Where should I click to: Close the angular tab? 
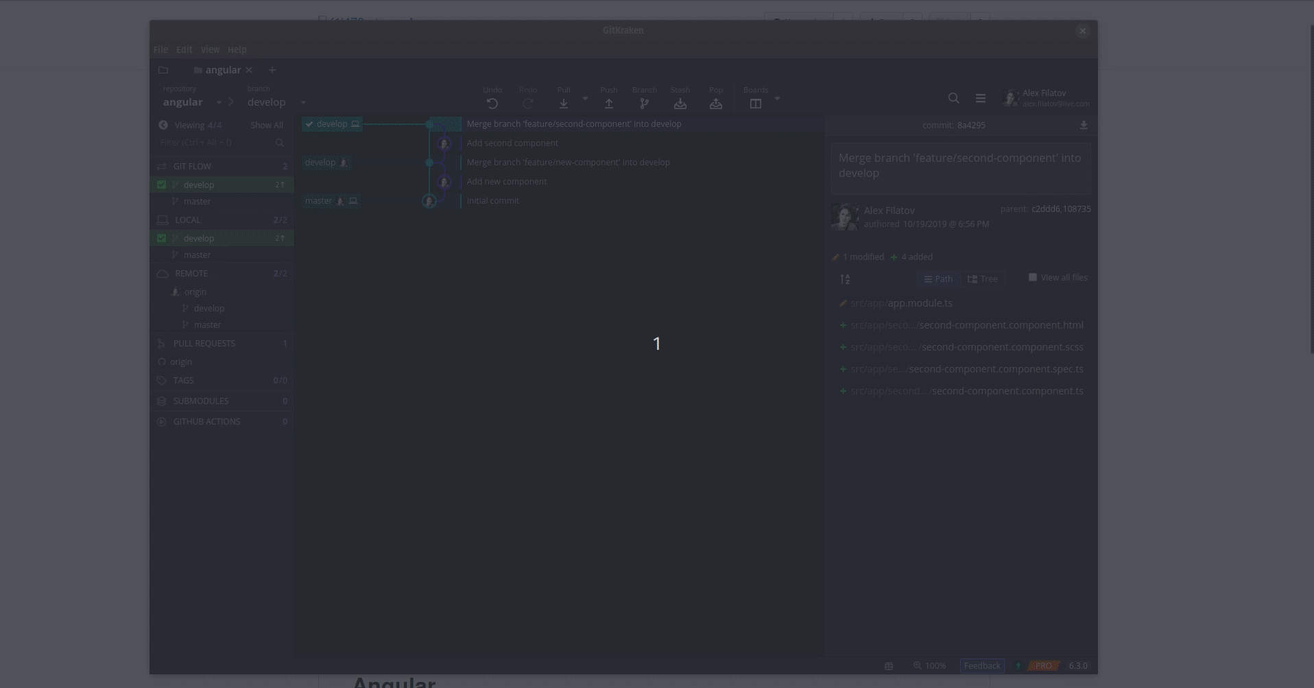249,70
